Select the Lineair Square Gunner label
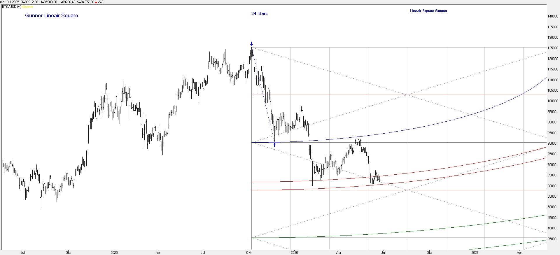This screenshot has width=560, height=255. (428, 11)
